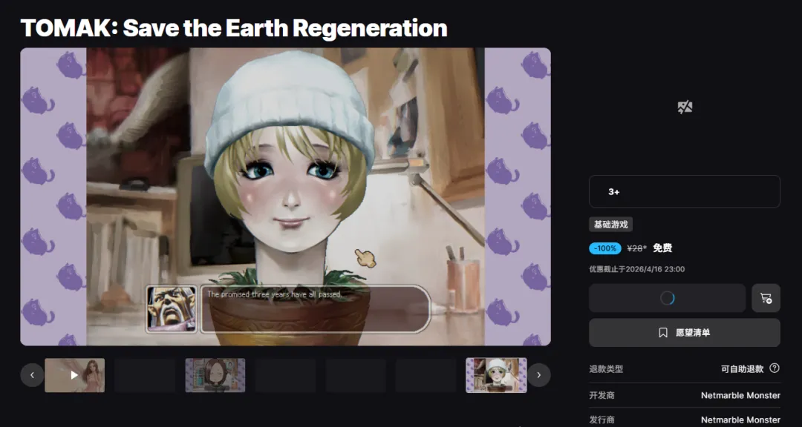Click the in-game dialogue text box
Viewport: 802px width, 427px height.
point(315,309)
